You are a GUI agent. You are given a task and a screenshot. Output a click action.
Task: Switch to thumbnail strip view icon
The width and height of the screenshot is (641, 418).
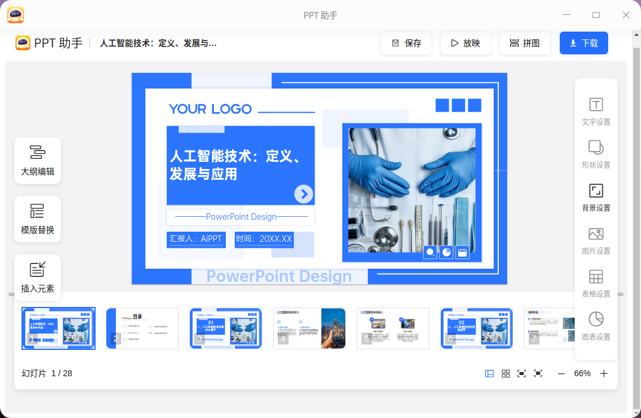point(489,373)
